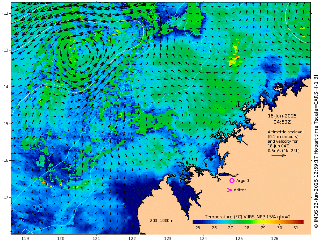Screen dimensions: 318x245
Task: Click longitude axis label 119
Action: point(25,239)
